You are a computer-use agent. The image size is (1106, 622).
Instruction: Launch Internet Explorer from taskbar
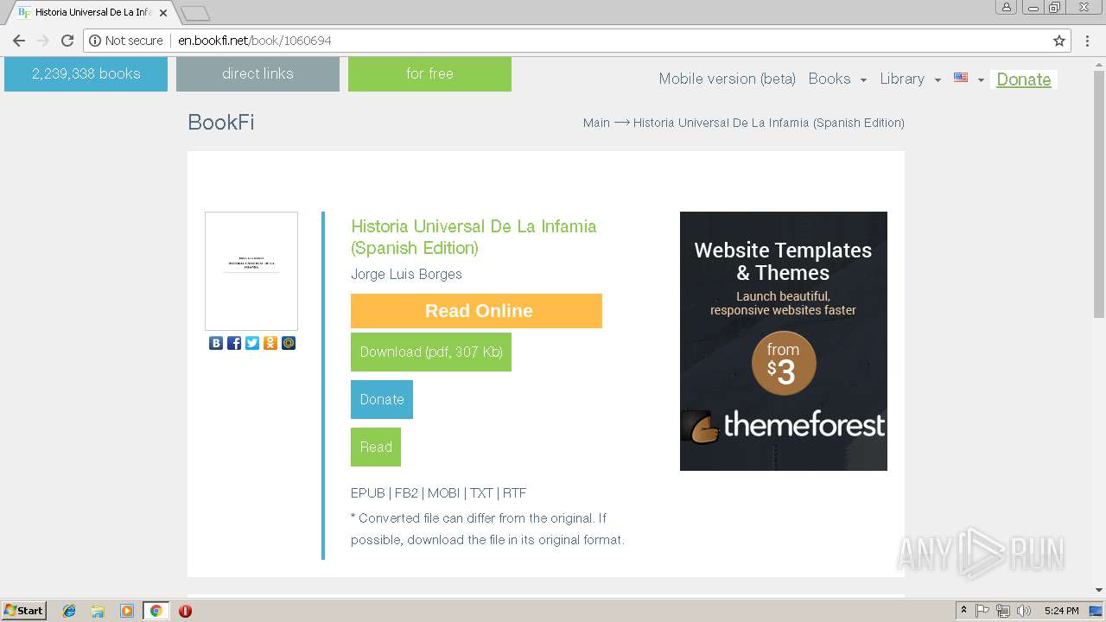coord(69,611)
